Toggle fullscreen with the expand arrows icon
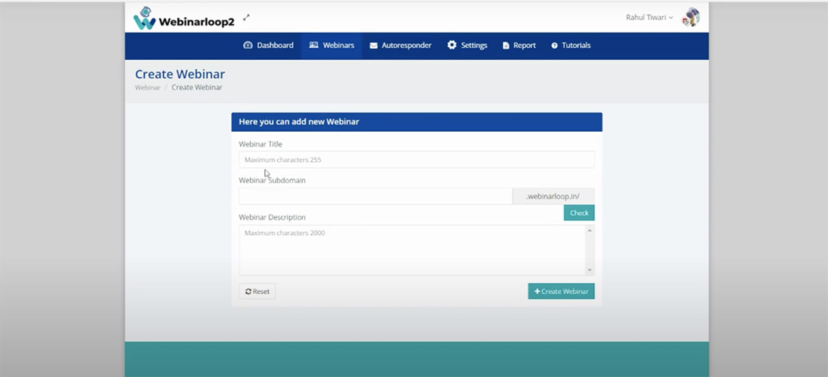This screenshot has width=828, height=377. click(x=246, y=18)
